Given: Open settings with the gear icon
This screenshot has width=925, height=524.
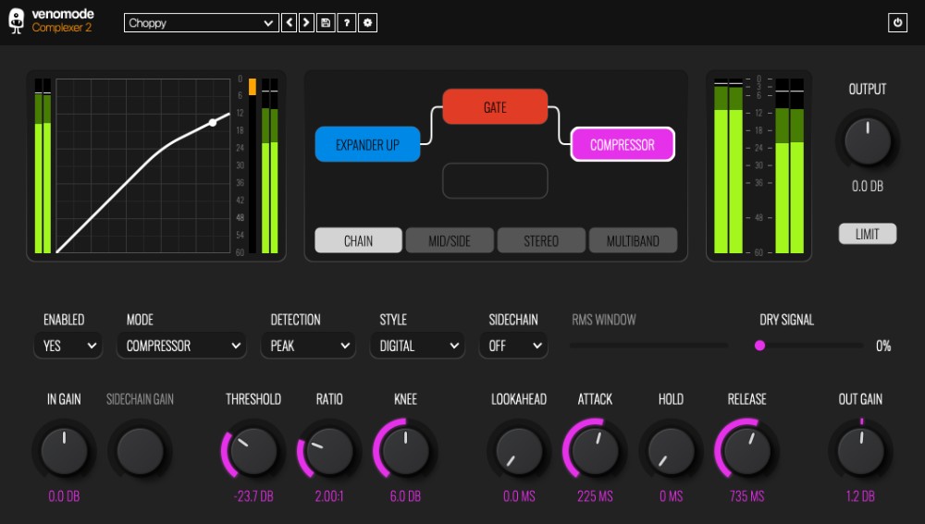Looking at the screenshot, I should [367, 23].
